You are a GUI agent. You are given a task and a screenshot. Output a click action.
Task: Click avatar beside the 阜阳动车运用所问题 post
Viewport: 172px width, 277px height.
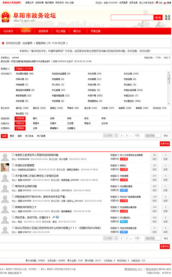pyautogui.click(x=5, y=188)
